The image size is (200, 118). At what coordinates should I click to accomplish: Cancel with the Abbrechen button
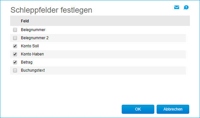pyautogui.click(x=173, y=109)
